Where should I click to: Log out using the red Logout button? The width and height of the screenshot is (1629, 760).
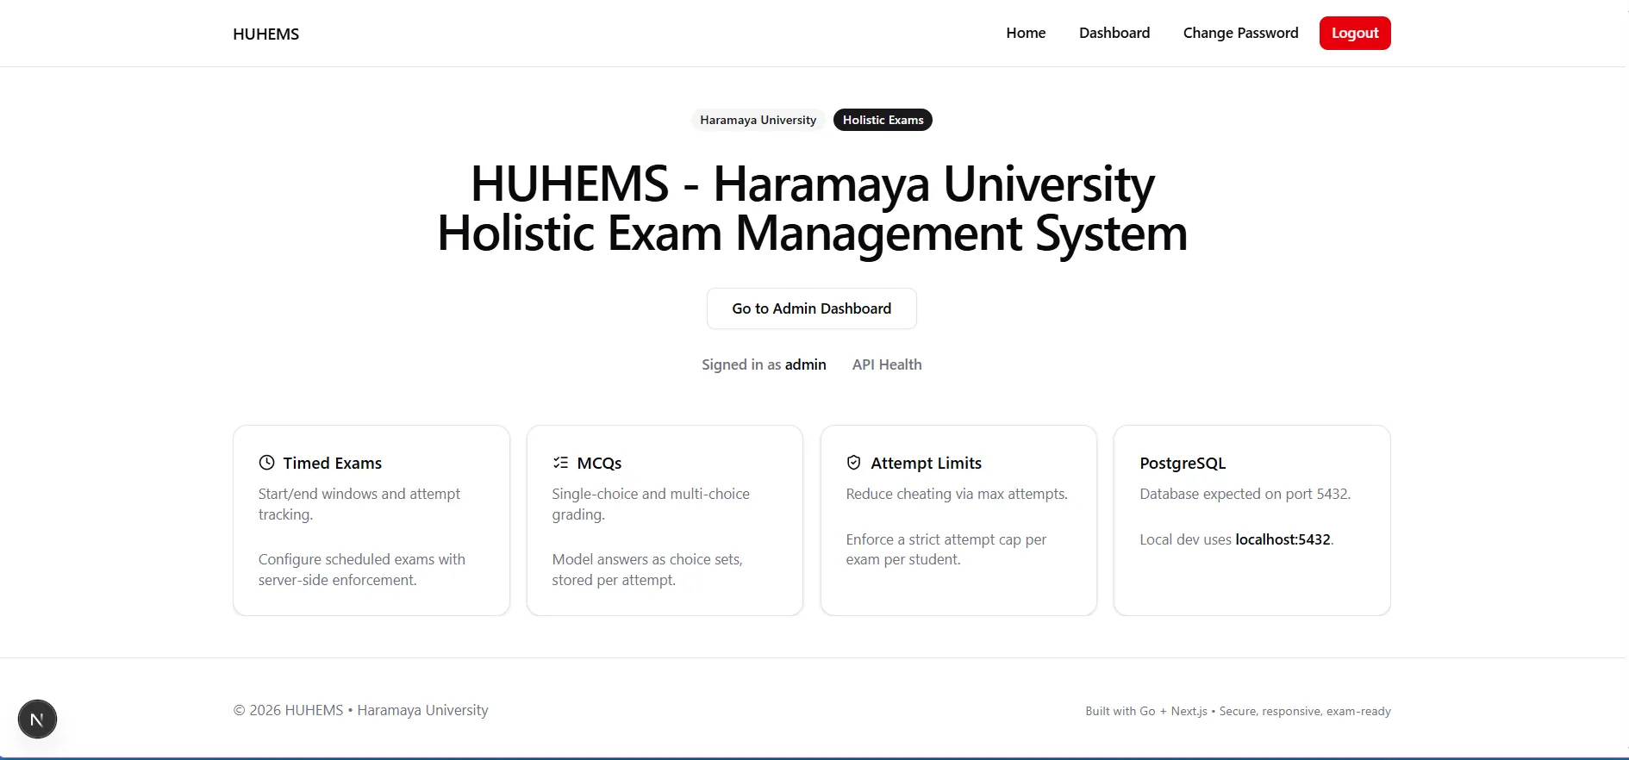[x=1355, y=33]
